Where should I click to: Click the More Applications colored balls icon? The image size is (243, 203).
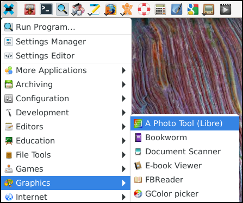(x=9, y=70)
